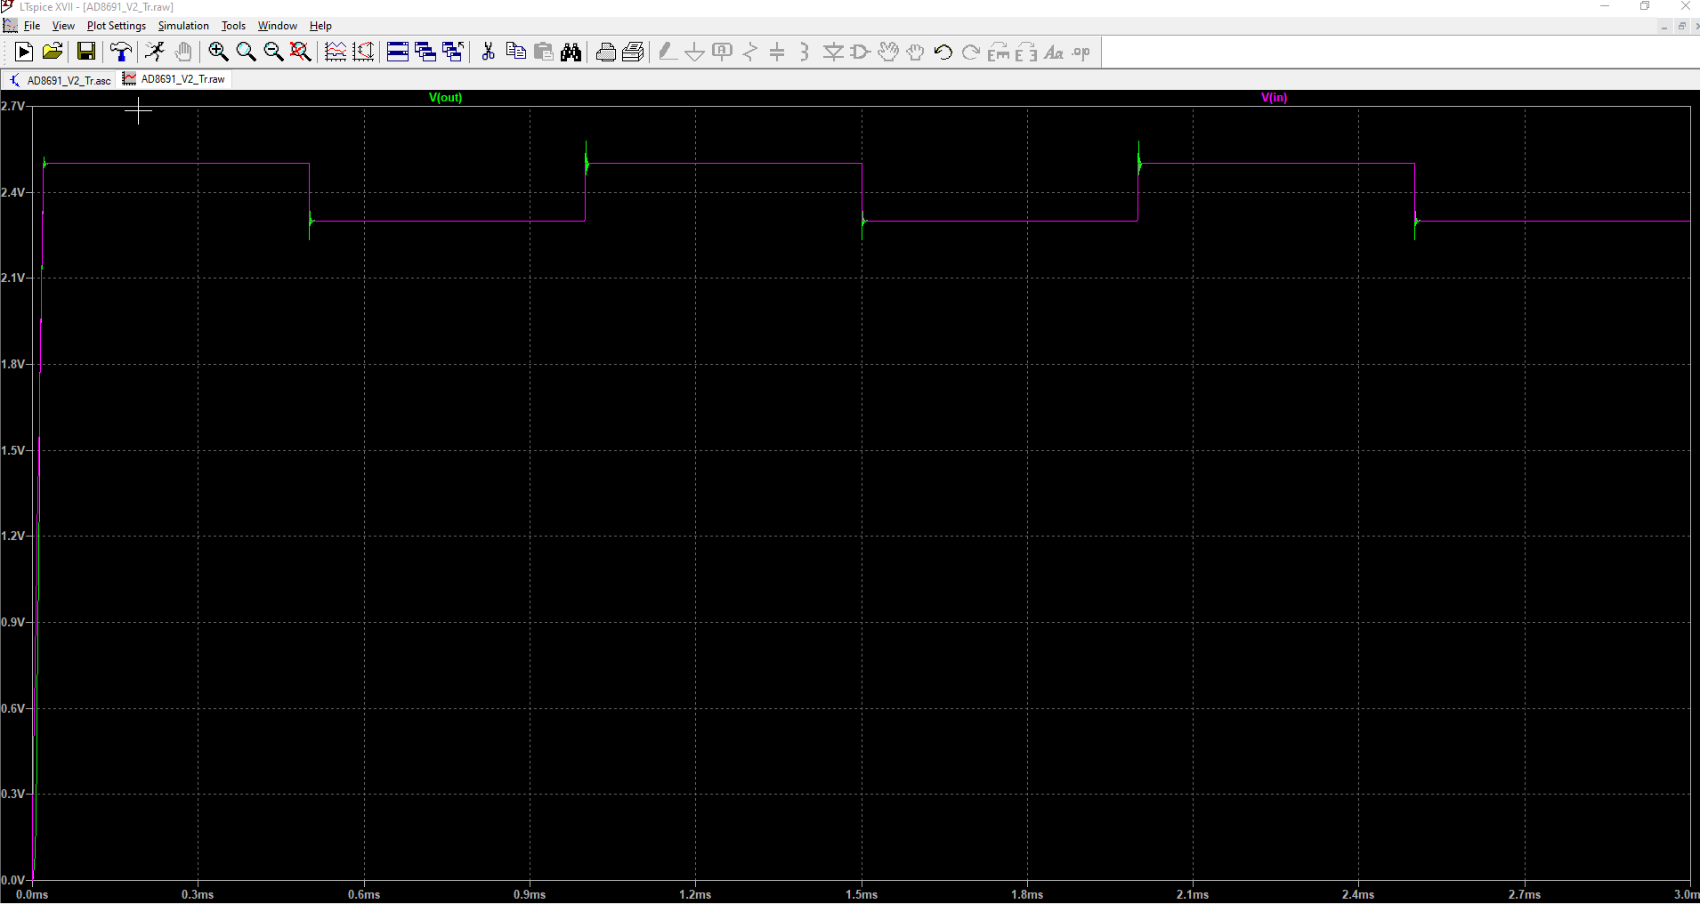Click the Find binoculars icon
Viewport: 1700px width, 904px height.
pyautogui.click(x=571, y=52)
